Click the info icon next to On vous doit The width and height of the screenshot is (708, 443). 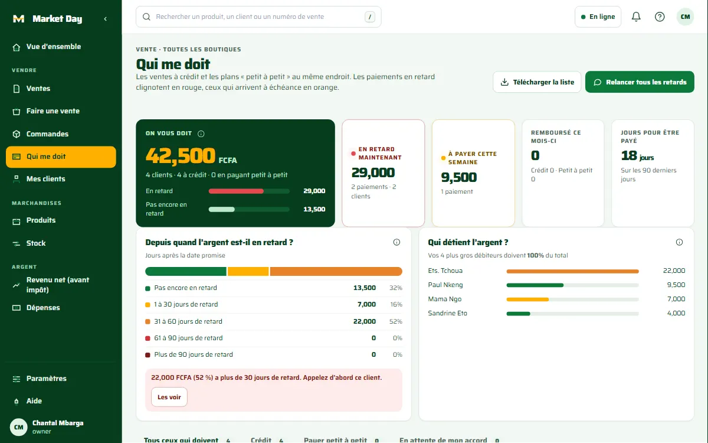[x=201, y=134]
